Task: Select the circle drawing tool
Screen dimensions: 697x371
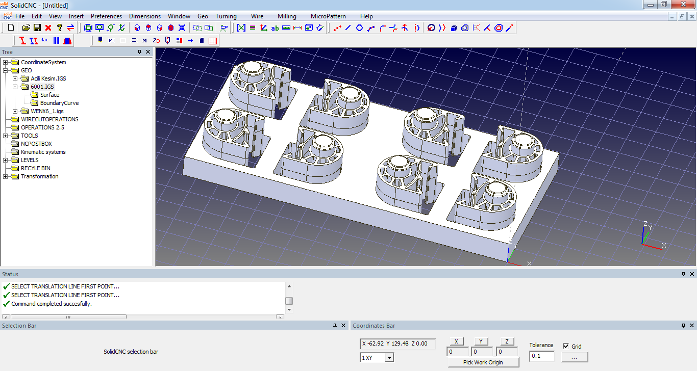Action: tap(359, 28)
